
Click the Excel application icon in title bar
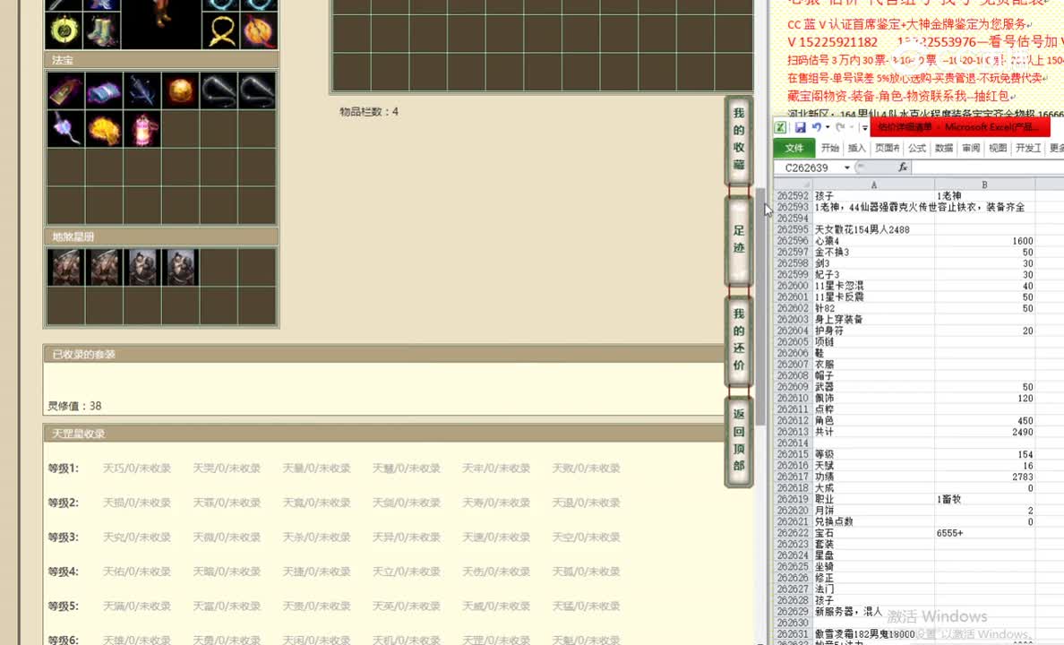click(780, 127)
